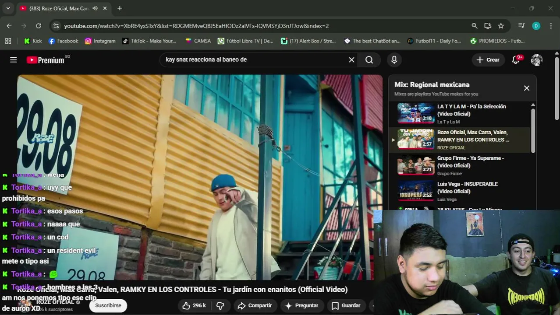Open the YouTube notifications bell
Viewport: 560px width, 315px height.
[x=516, y=60]
